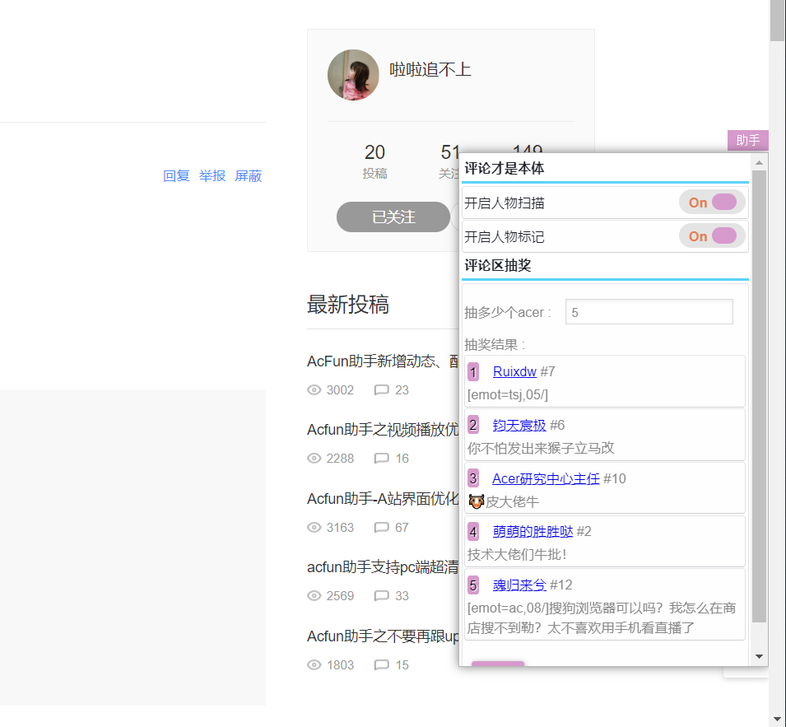Click the 抽多少个acer input field
This screenshot has width=786, height=727.
649,312
